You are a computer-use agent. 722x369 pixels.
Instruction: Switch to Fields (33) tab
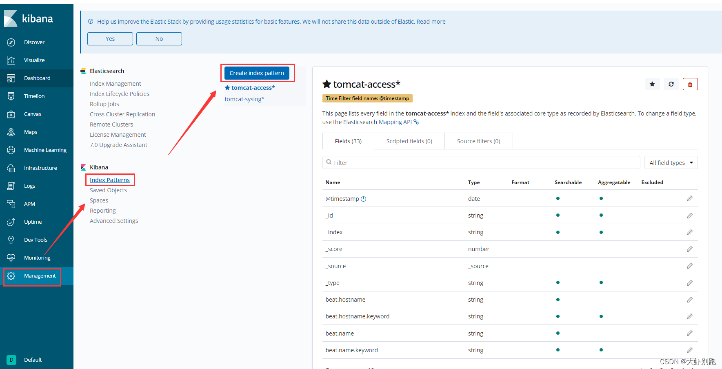click(x=348, y=141)
